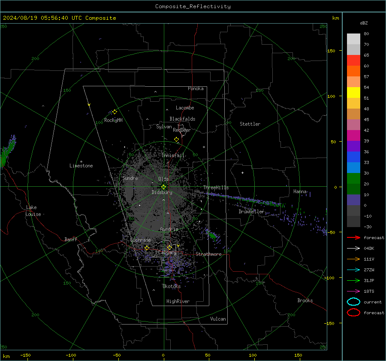Click the bright blue swatch below 36 dBZ
Screen dimensions: 386x361
pos(353,157)
